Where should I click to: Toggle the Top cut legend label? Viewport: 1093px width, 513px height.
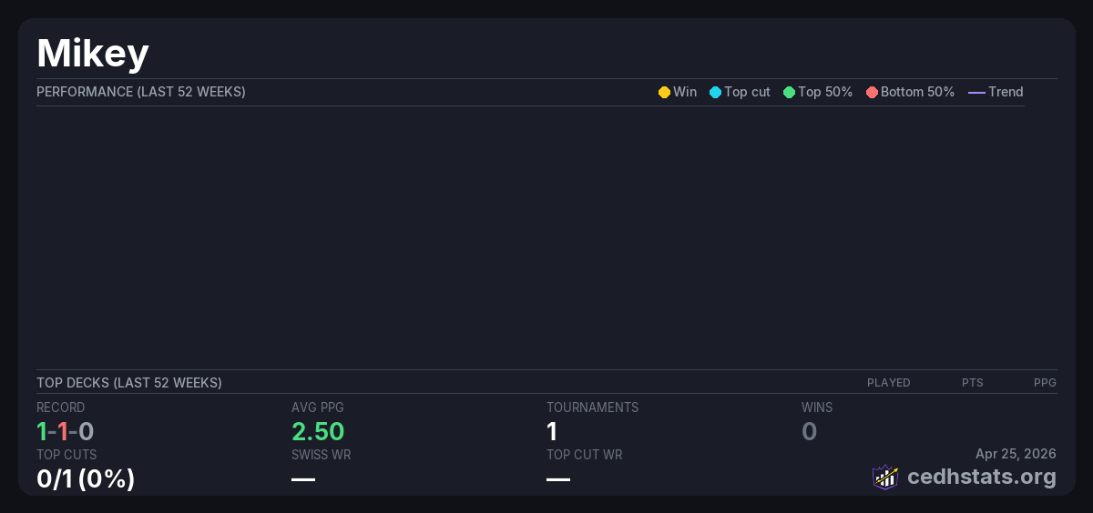[747, 92]
